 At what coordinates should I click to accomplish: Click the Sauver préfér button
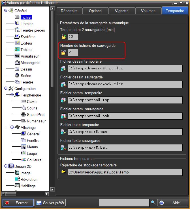50,203
